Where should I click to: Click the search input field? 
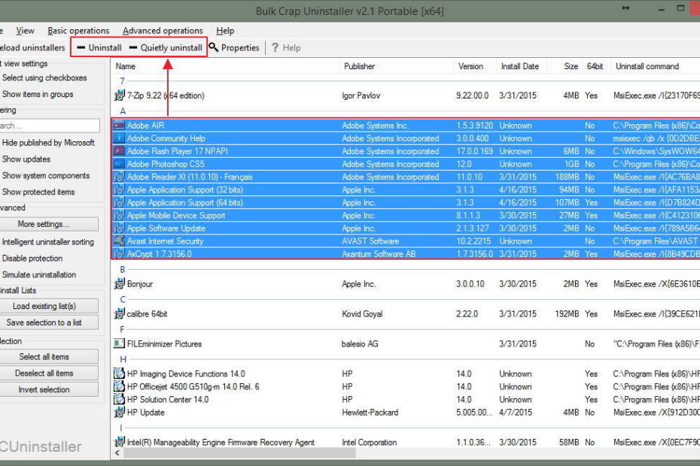(49, 126)
